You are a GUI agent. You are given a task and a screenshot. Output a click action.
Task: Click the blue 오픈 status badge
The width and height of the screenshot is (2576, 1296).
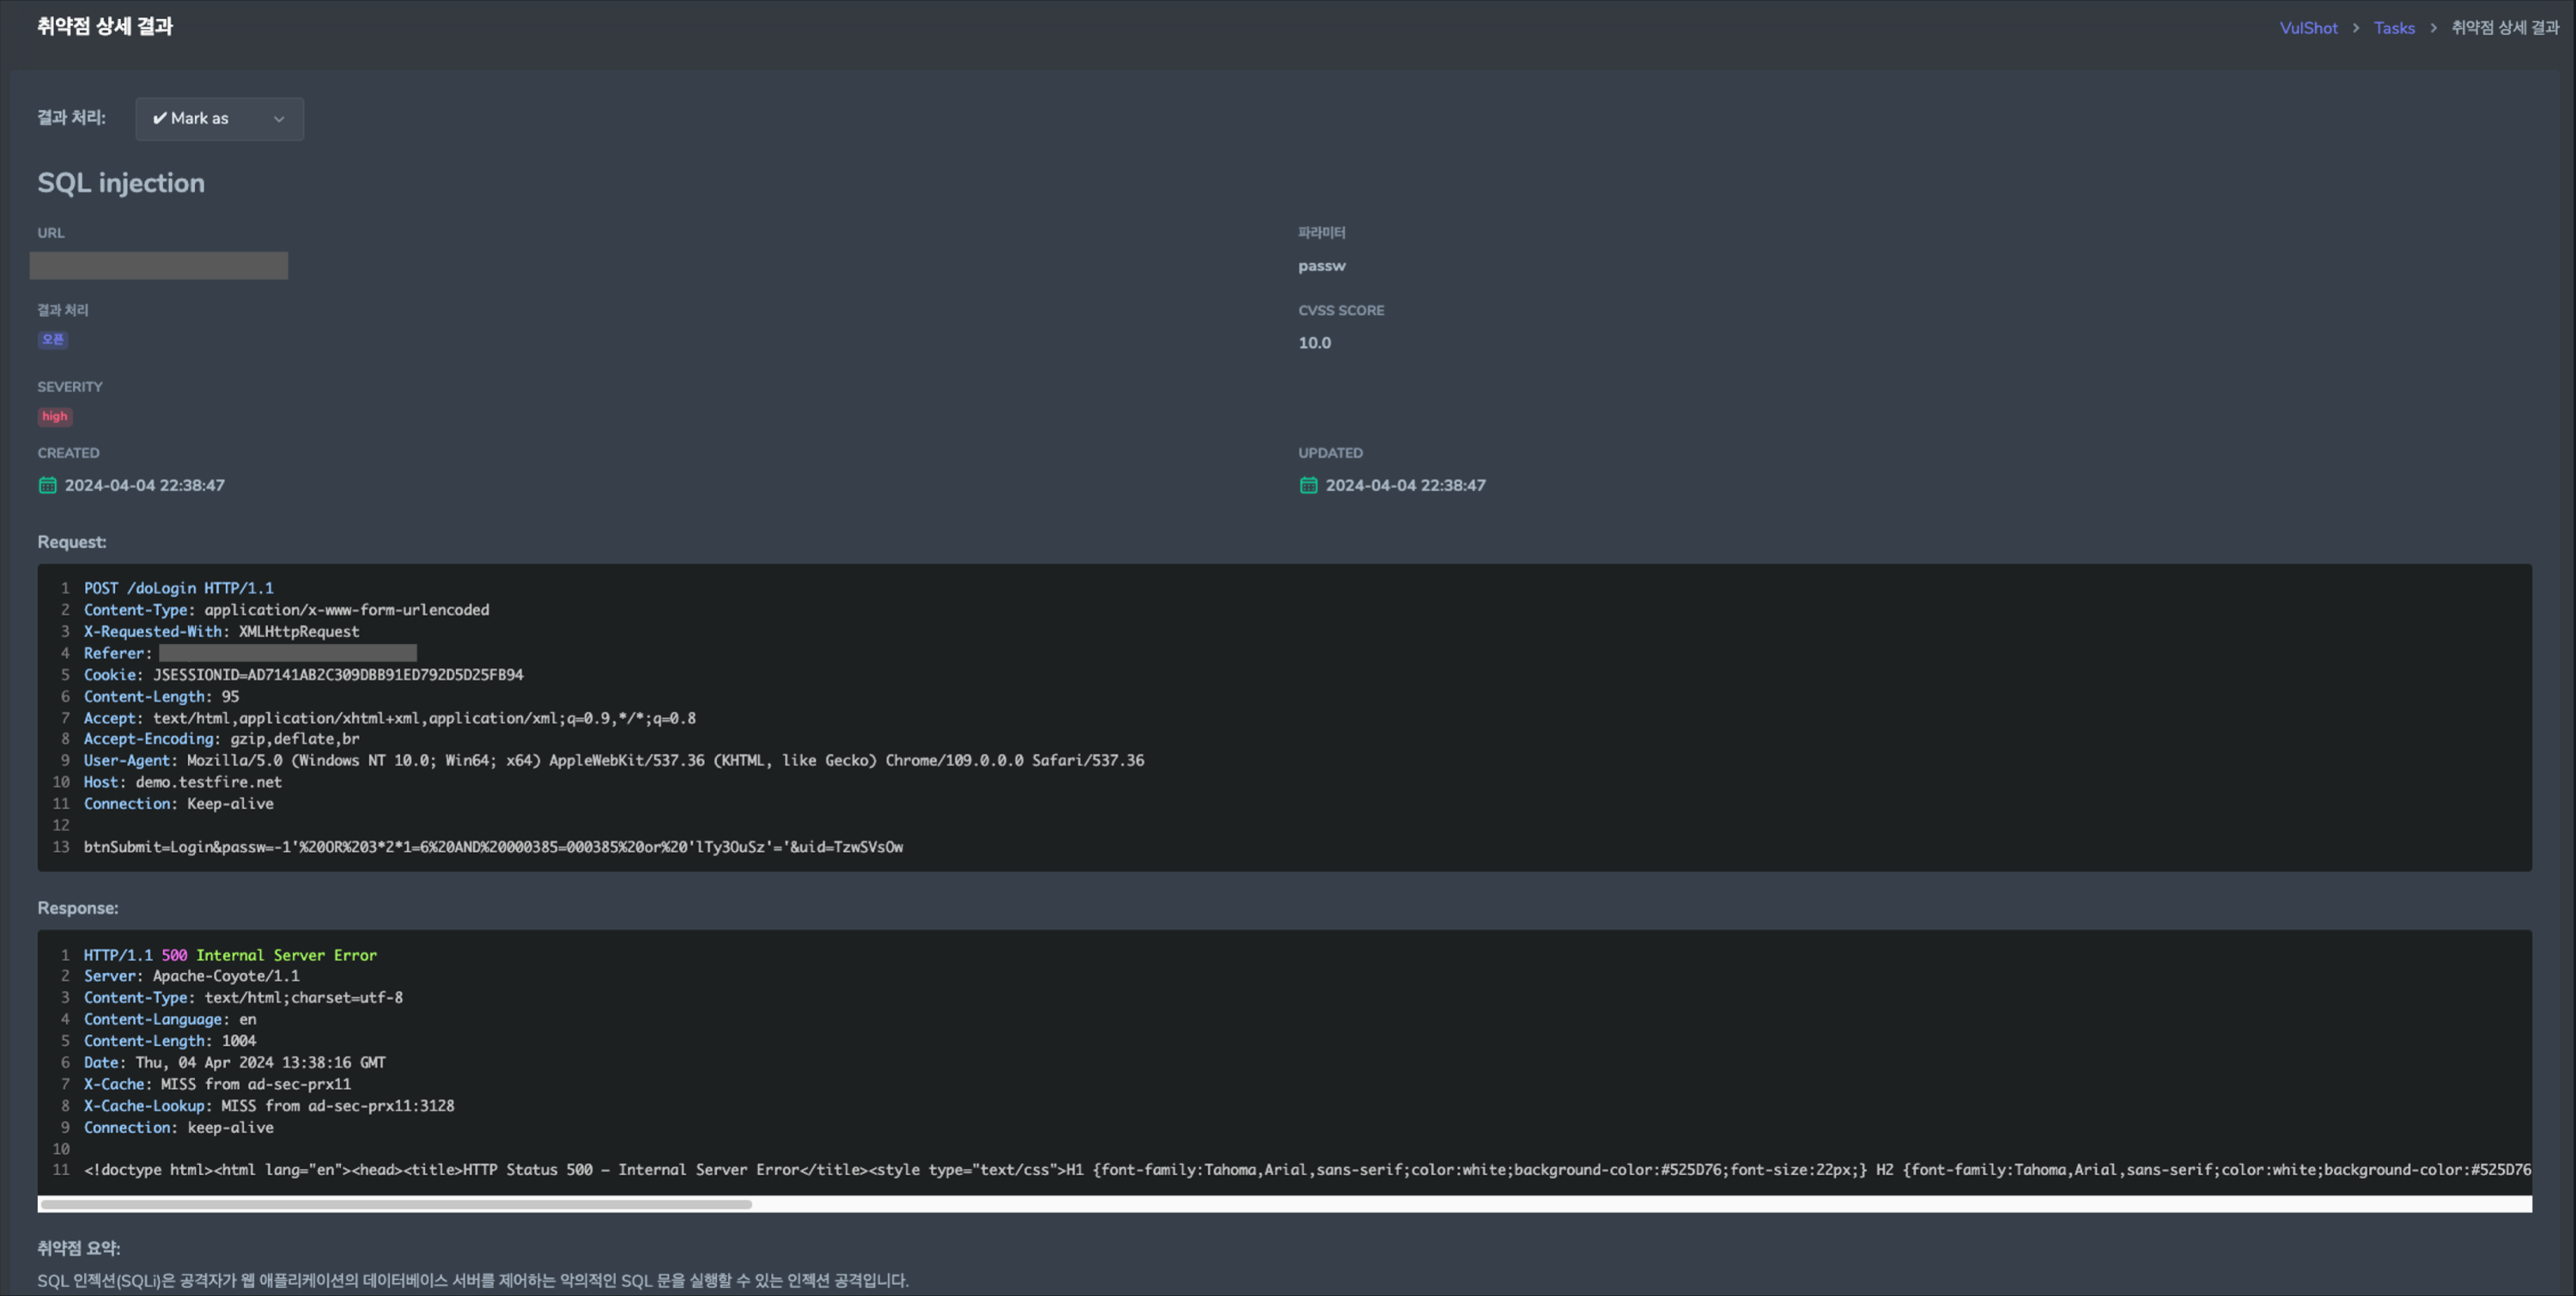coord(53,339)
